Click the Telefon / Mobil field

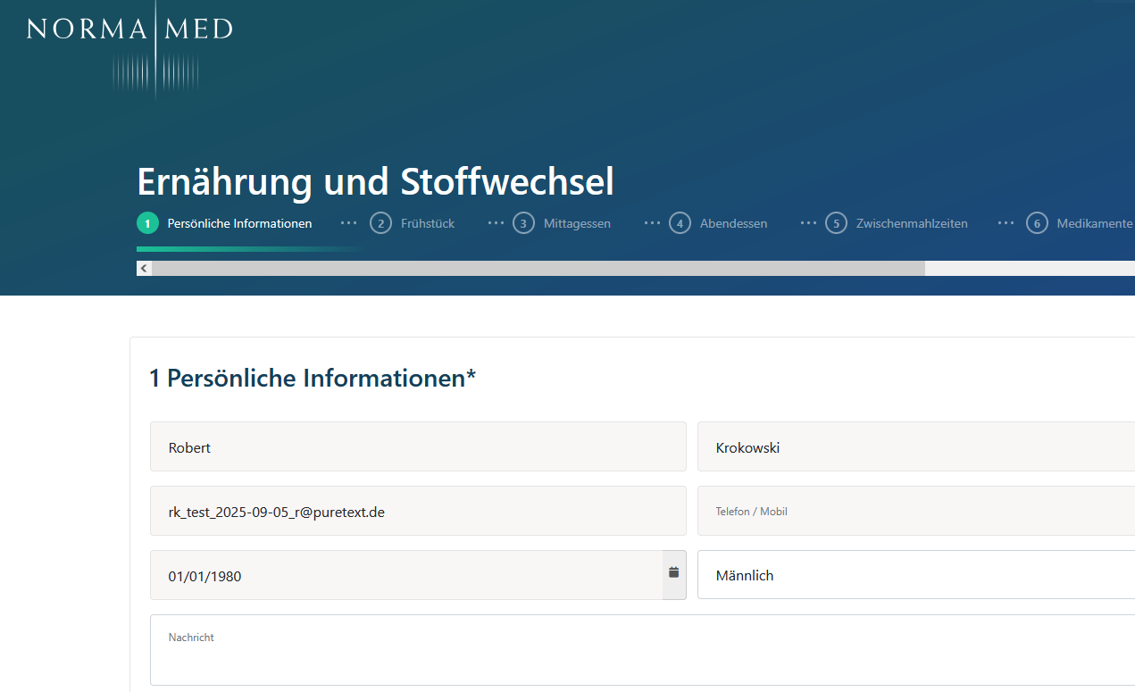point(915,511)
